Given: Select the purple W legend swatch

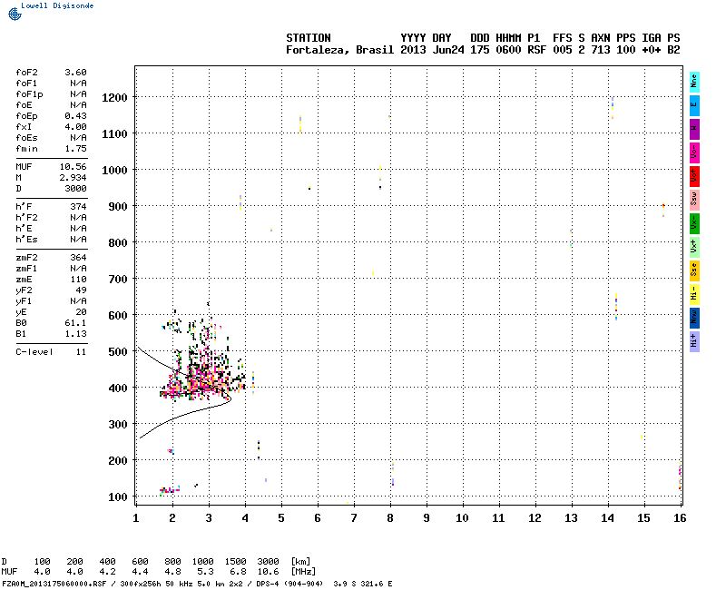Looking at the screenshot, I should pos(694,129).
